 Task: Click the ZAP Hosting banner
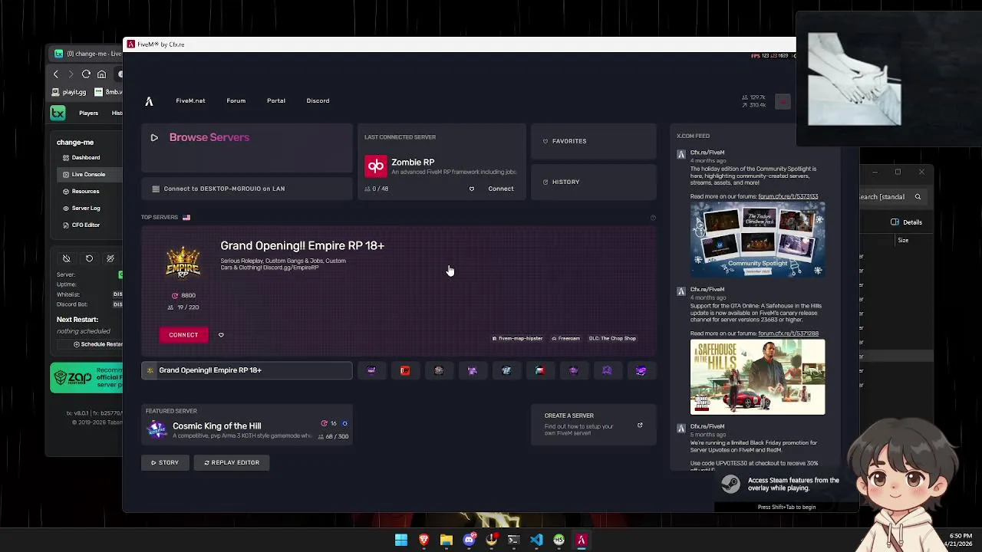point(86,378)
